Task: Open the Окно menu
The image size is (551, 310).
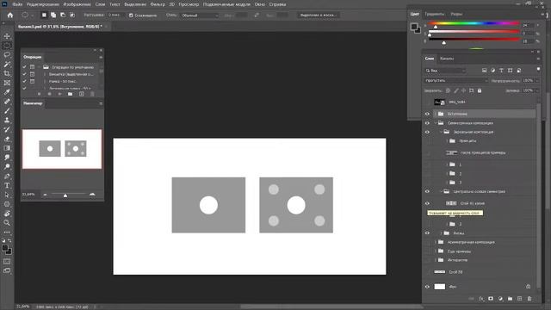Action: [x=260, y=4]
